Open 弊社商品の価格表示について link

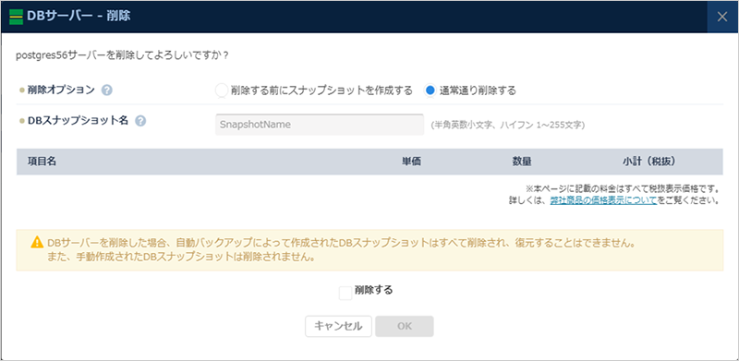(603, 200)
